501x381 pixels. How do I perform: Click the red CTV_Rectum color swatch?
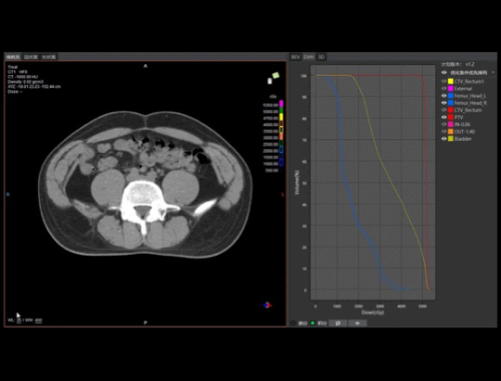(451, 110)
